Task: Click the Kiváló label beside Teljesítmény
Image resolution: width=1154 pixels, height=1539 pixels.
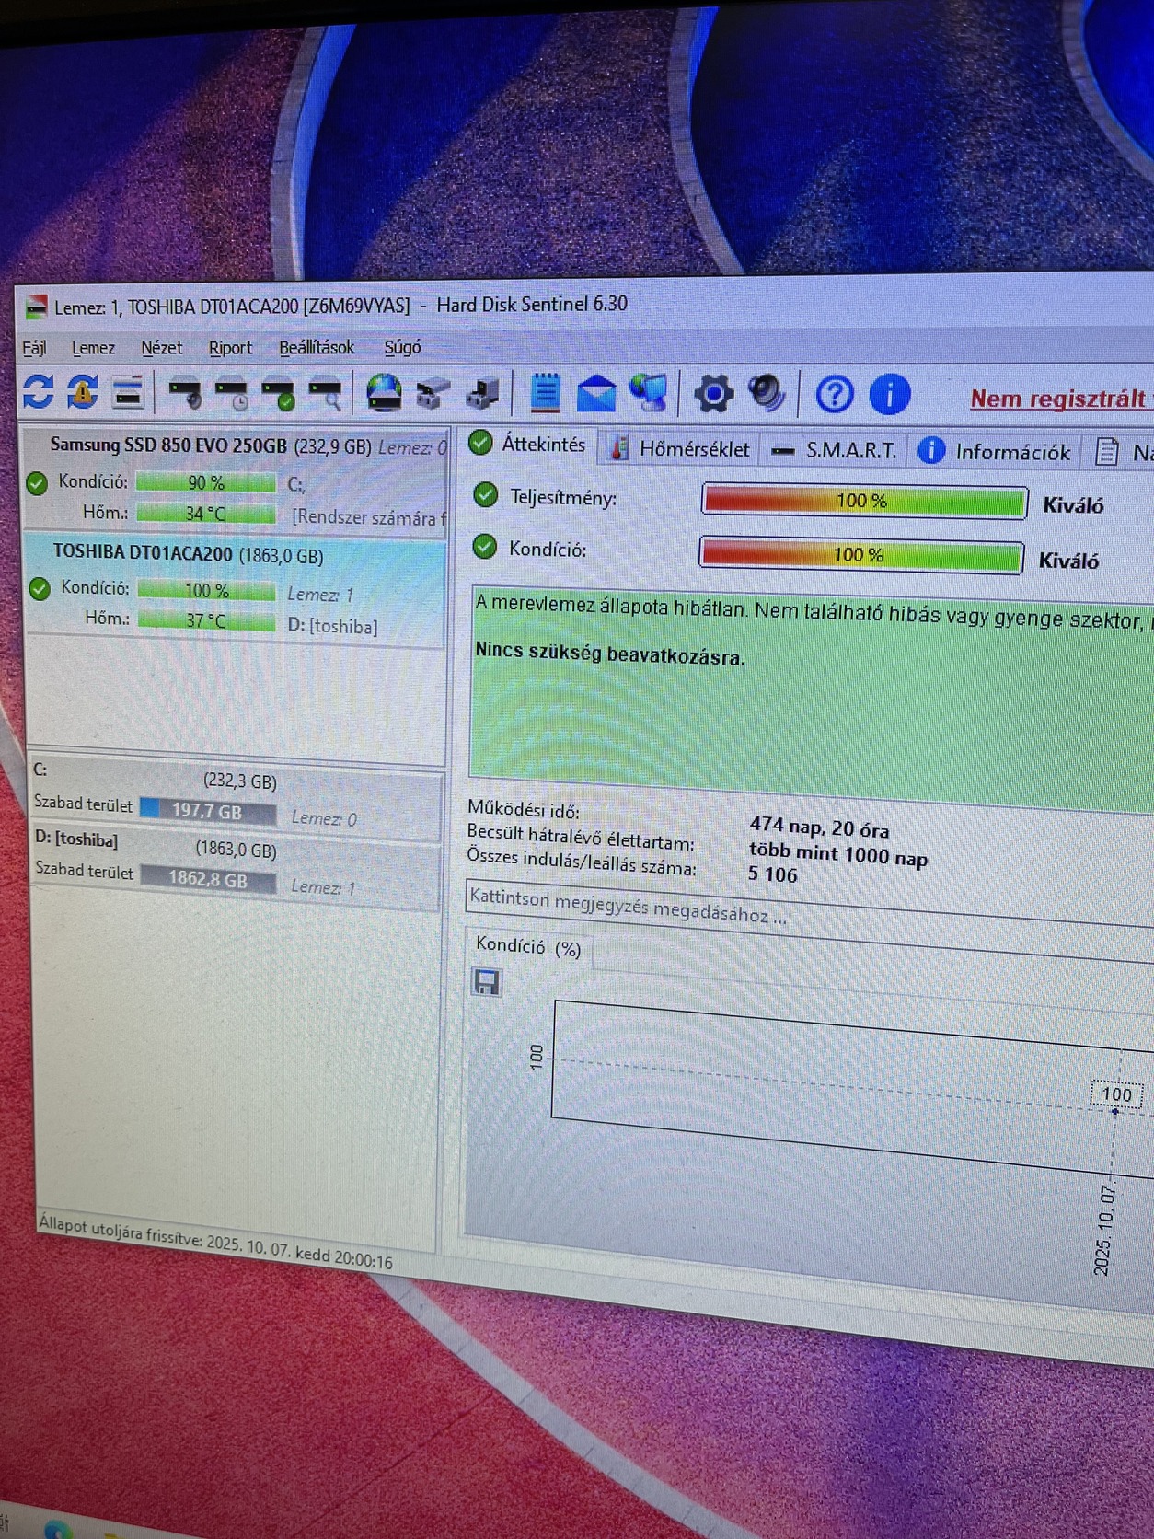Action: (1073, 505)
